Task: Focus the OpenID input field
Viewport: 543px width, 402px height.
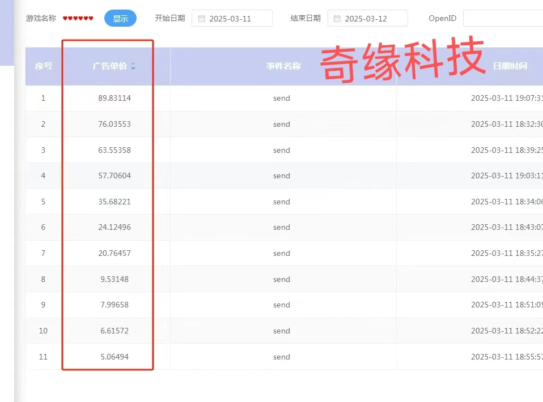Action: pos(503,18)
